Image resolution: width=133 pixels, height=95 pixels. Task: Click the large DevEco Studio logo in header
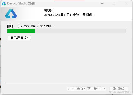(x=11, y=14)
